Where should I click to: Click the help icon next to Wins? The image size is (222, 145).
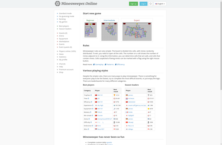point(88,129)
